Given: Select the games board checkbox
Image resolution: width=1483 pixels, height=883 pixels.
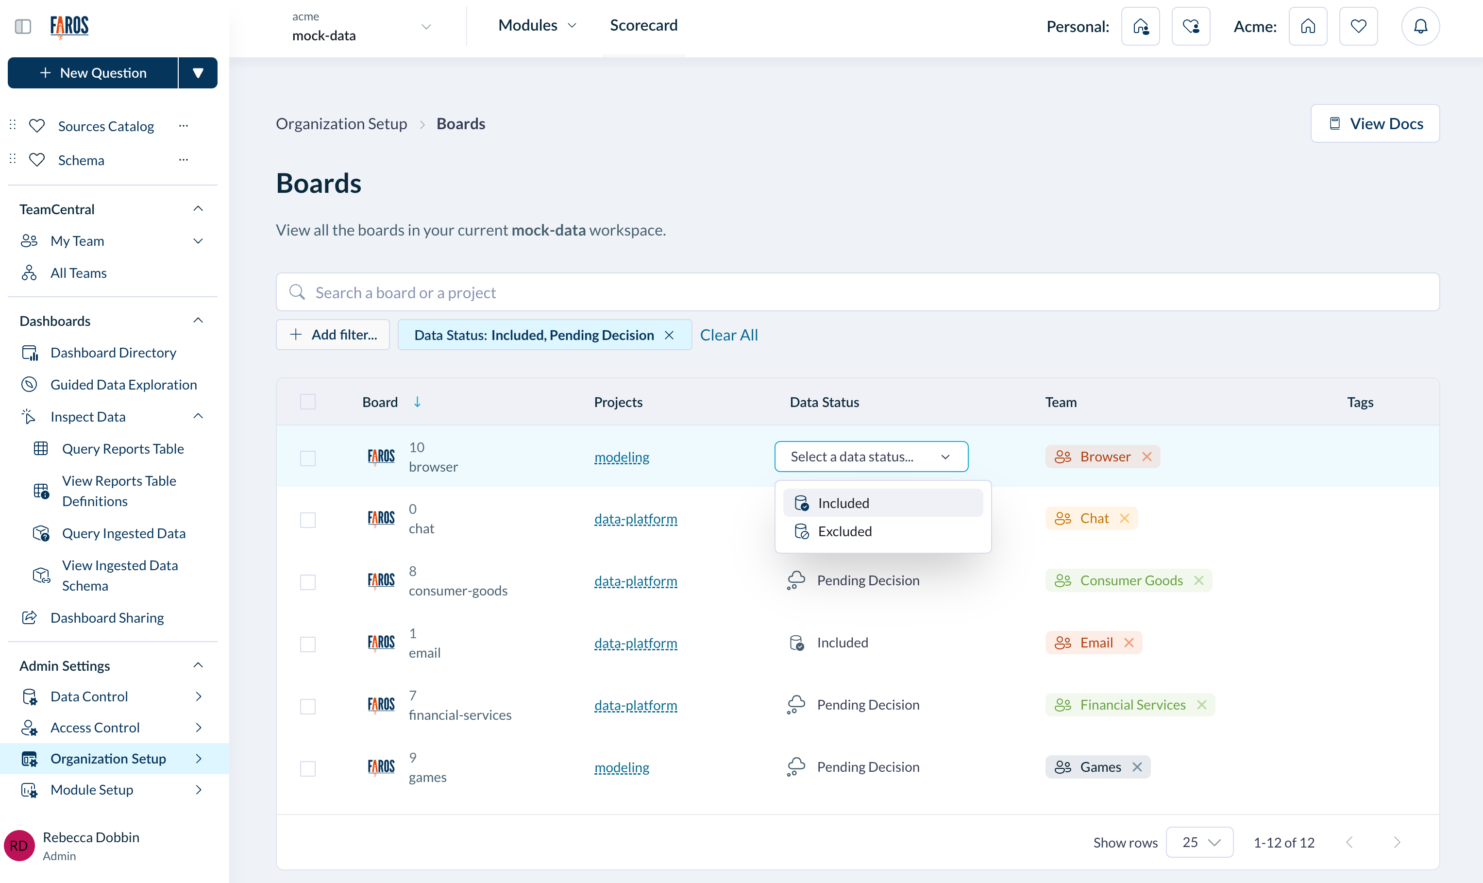Looking at the screenshot, I should (307, 769).
